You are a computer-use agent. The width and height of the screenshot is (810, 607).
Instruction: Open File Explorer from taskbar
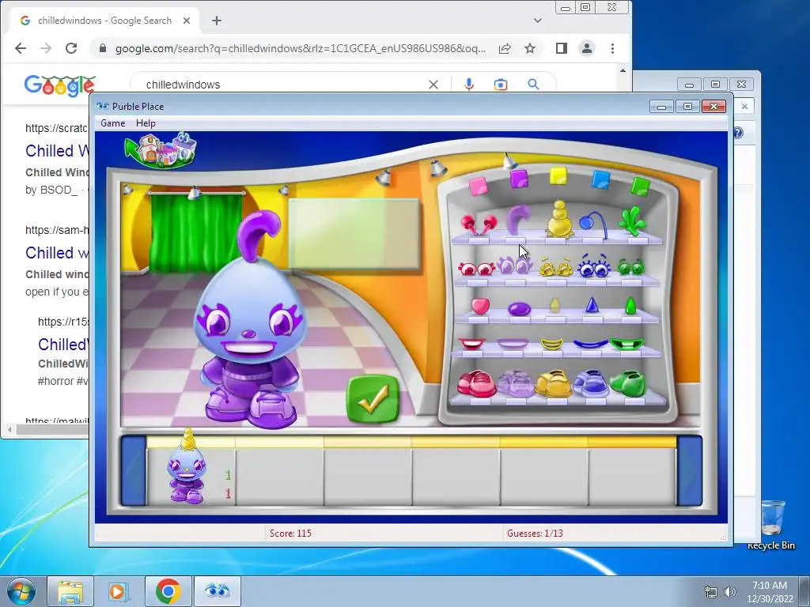(x=70, y=591)
